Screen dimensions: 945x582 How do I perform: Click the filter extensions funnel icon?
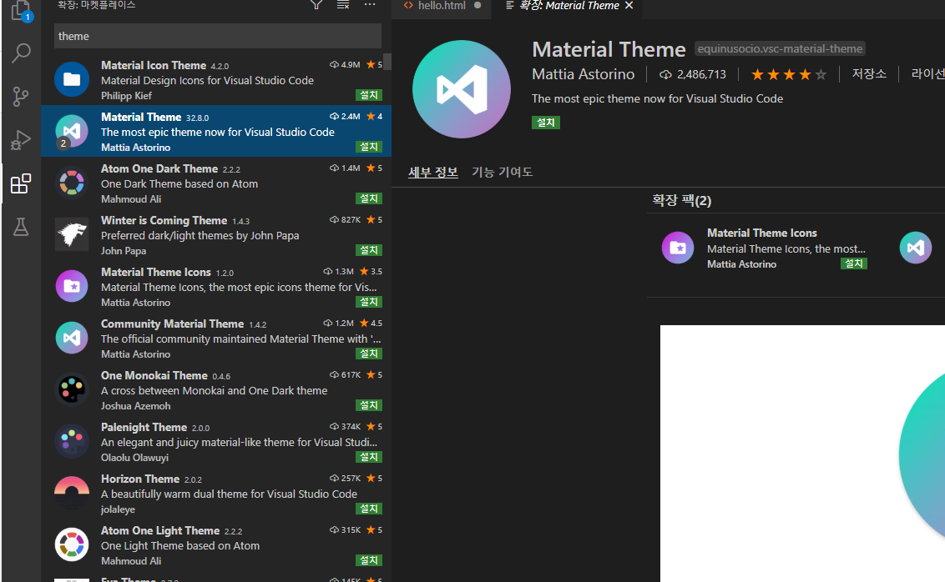click(316, 5)
